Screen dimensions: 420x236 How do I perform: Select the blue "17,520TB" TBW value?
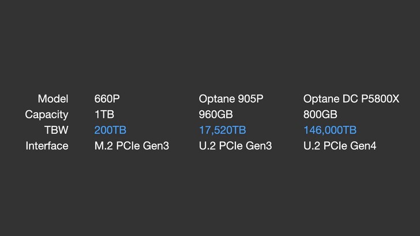pos(222,130)
